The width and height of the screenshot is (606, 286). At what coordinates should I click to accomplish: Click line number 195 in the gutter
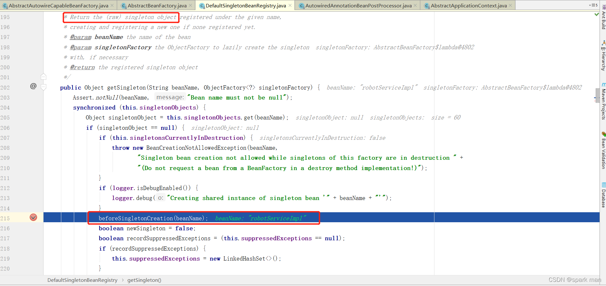[5, 17]
